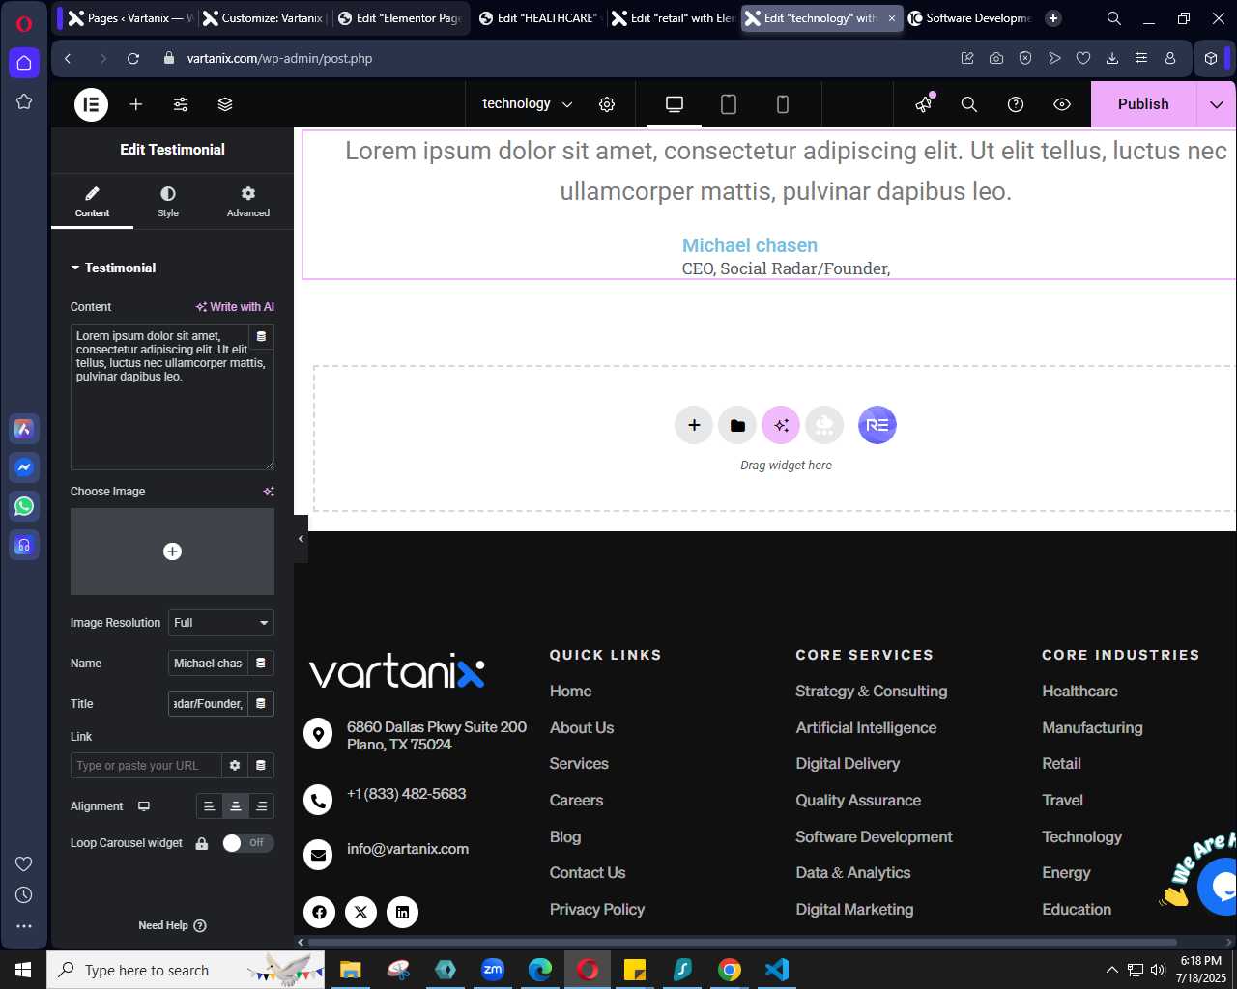Screen dimensions: 1237x989
Task: Open Site Settings sliders icon
Action: coord(181,104)
